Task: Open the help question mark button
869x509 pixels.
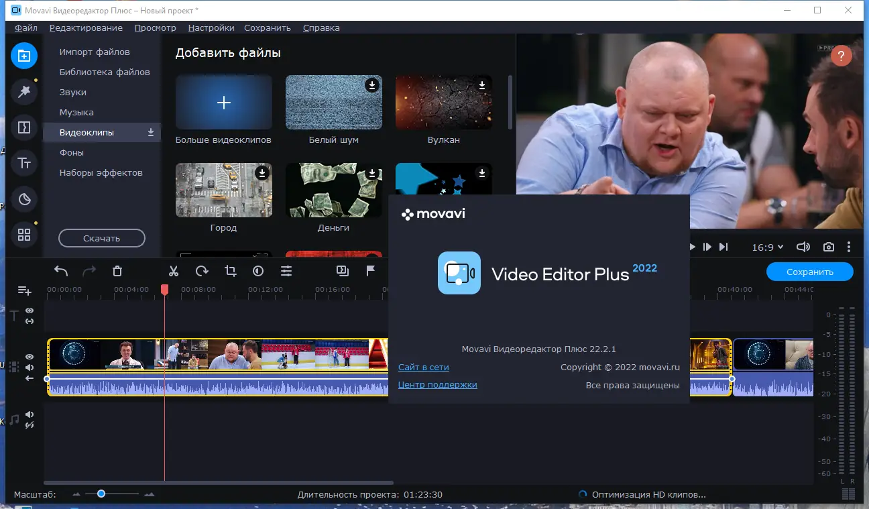Action: click(842, 55)
